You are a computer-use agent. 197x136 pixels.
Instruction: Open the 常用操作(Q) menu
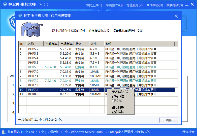(114, 5)
